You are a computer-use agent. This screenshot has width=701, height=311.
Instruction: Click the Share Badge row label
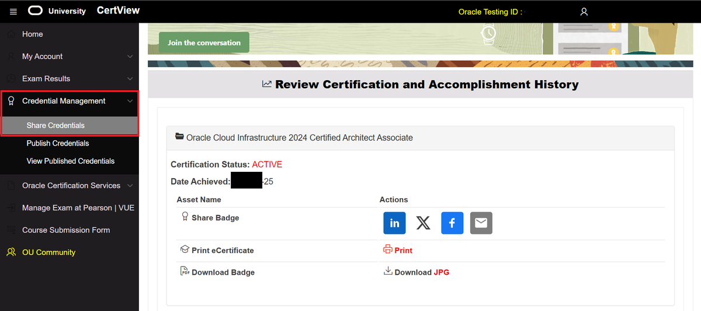[x=216, y=217]
